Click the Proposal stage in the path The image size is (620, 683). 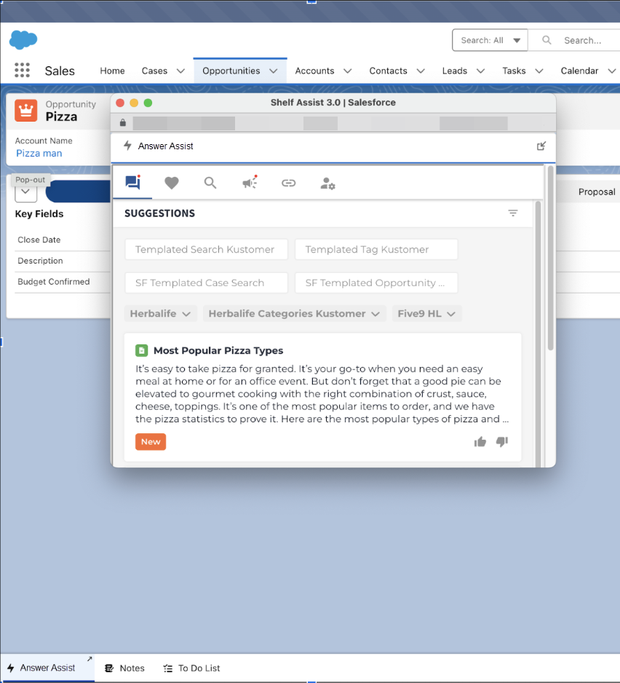click(x=597, y=192)
